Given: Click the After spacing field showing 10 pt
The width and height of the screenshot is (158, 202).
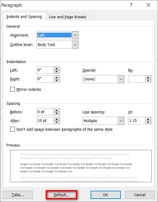Looking at the screenshot, I should tap(45, 121).
